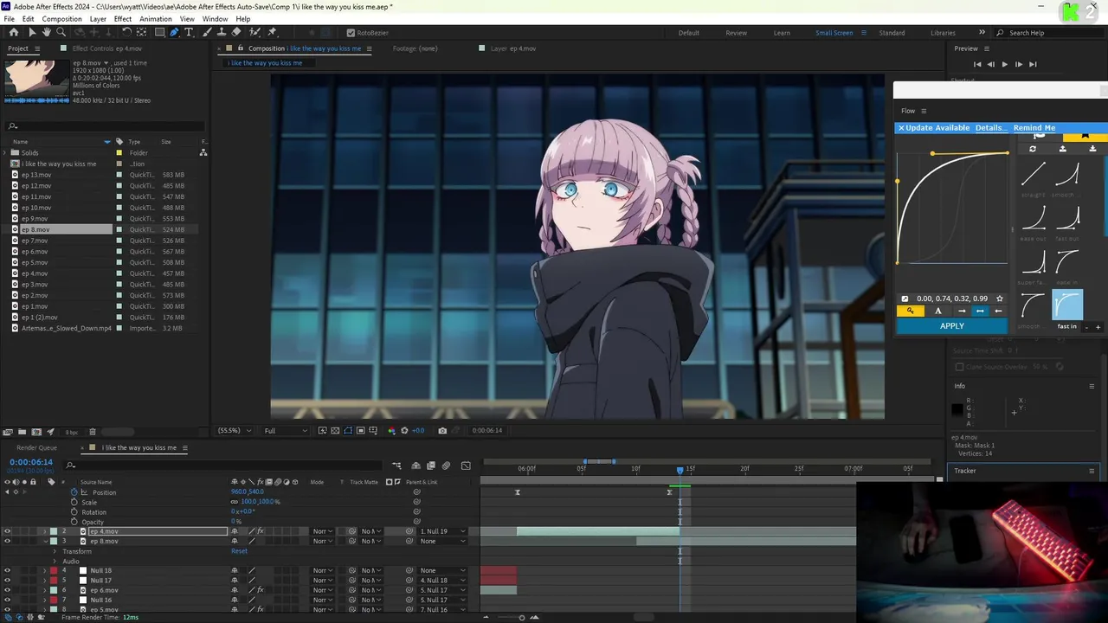The width and height of the screenshot is (1108, 623).
Task: Open ep 8.mov blend mode dropdown
Action: click(x=323, y=542)
